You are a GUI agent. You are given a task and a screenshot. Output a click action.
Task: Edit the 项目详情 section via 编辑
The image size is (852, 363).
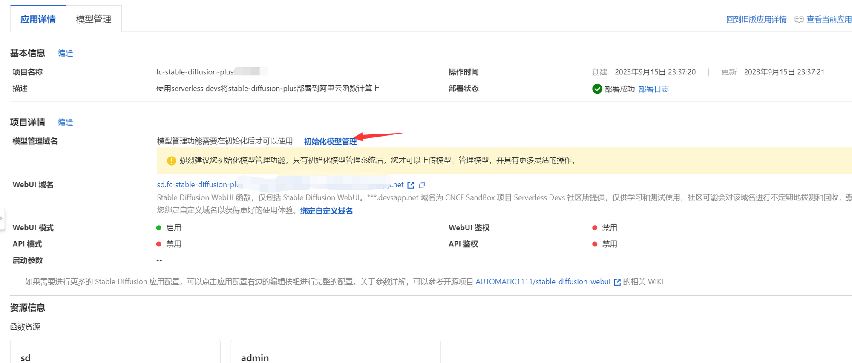[x=65, y=122]
